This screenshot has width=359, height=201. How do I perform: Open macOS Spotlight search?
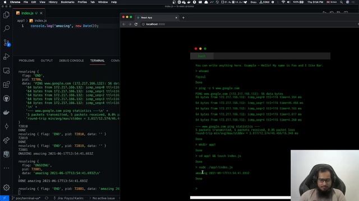tap(341, 2)
